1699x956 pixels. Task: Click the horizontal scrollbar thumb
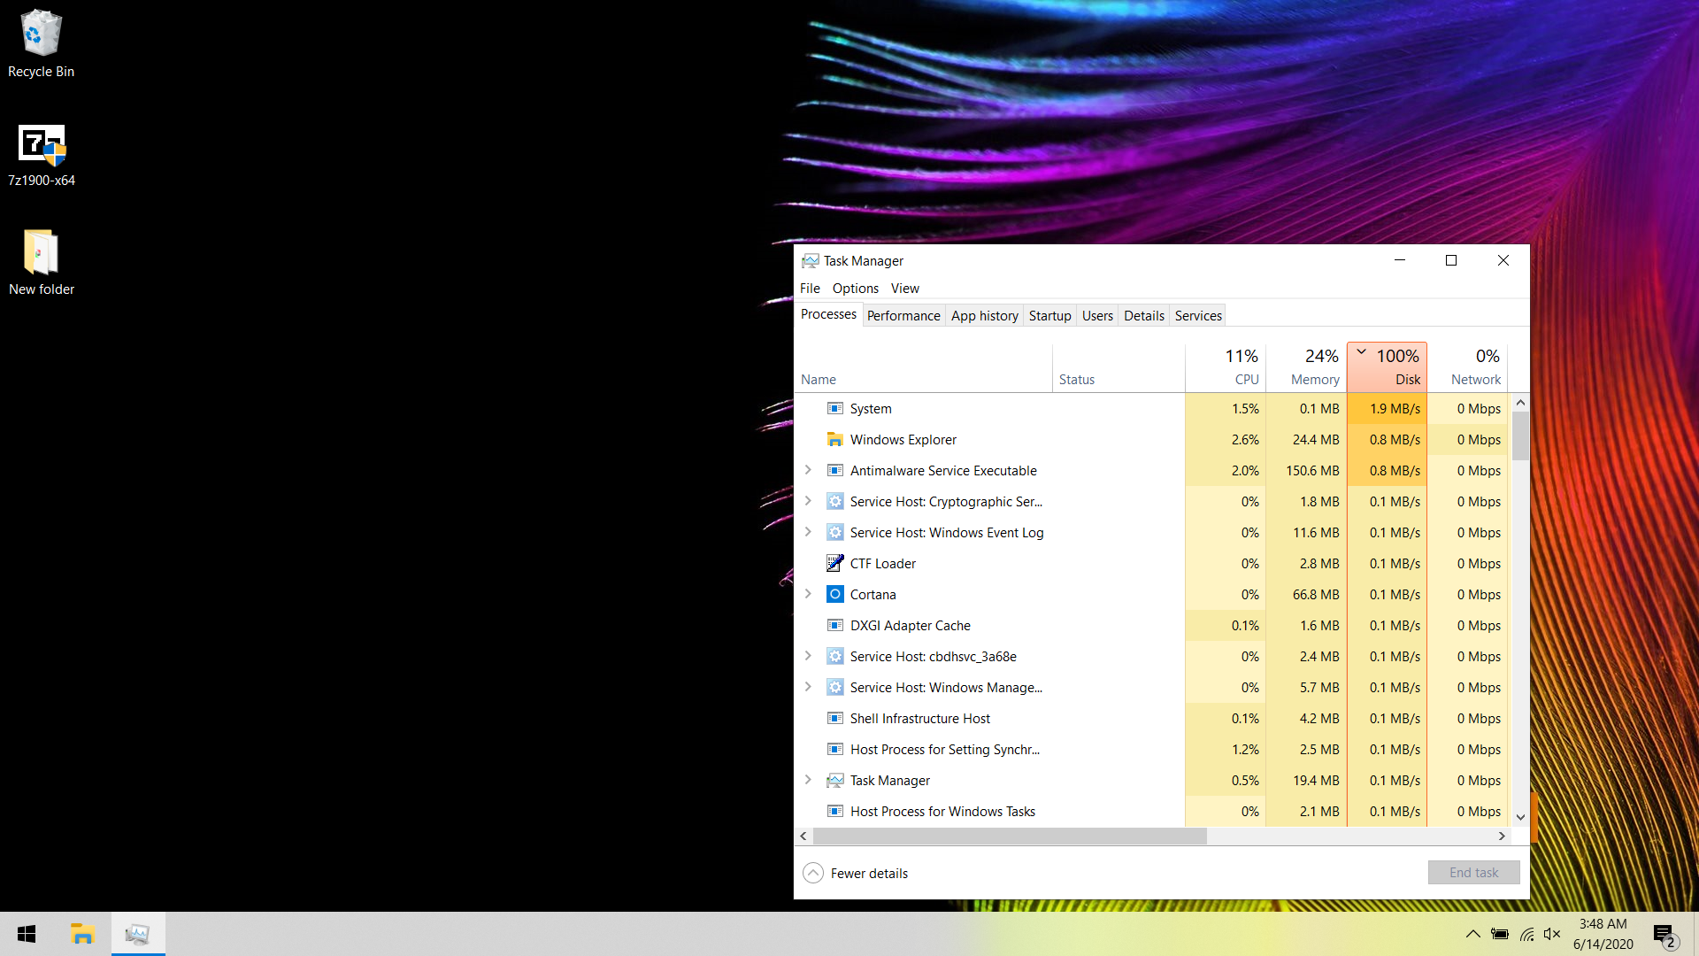(x=1010, y=836)
